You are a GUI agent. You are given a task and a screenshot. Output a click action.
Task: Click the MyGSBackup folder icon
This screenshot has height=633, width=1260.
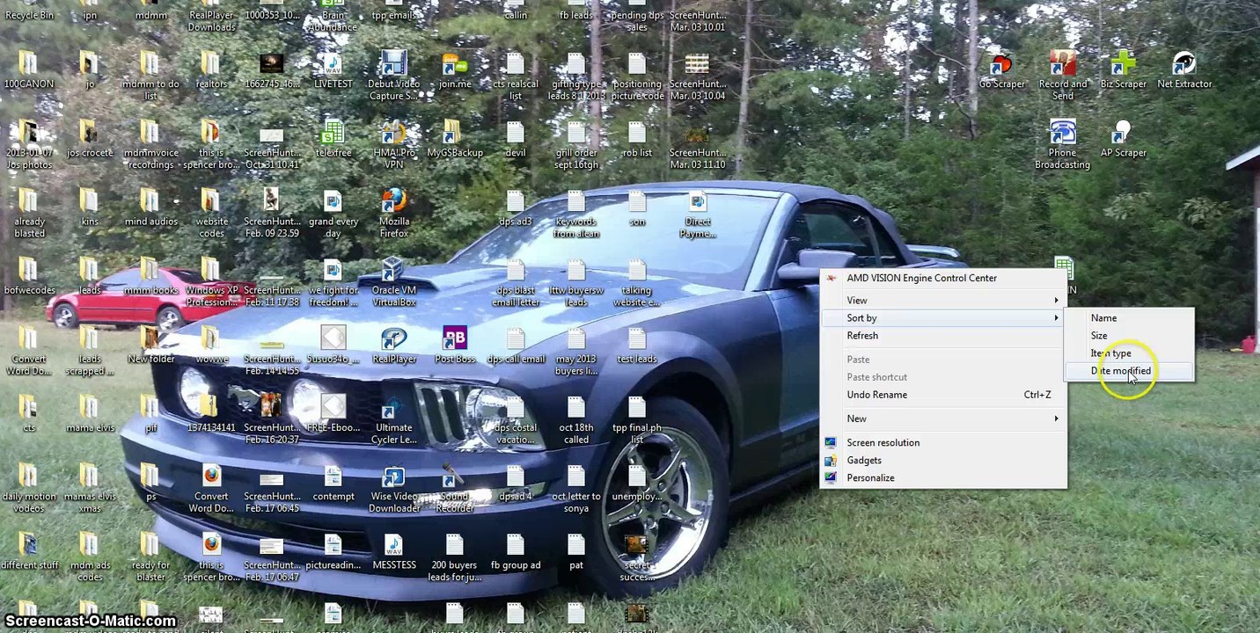click(455, 139)
